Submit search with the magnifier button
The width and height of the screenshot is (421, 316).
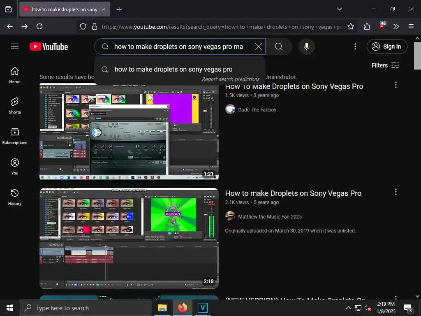tap(279, 47)
